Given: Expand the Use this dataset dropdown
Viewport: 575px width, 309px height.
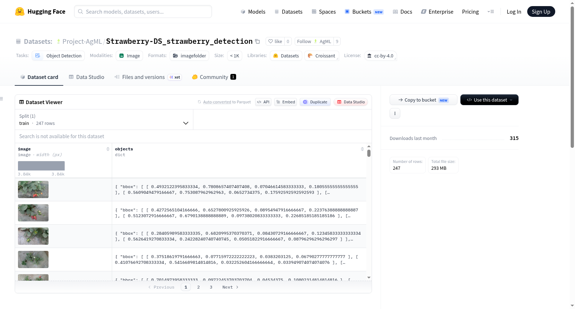Looking at the screenshot, I should [489, 100].
